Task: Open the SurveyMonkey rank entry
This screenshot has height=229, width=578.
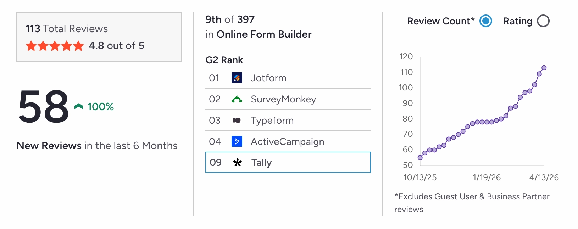Action: click(283, 99)
